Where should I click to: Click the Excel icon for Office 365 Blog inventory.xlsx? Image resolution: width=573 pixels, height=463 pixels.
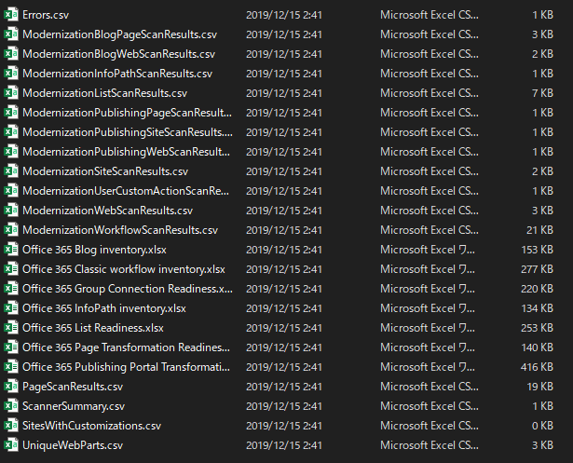[11, 249]
